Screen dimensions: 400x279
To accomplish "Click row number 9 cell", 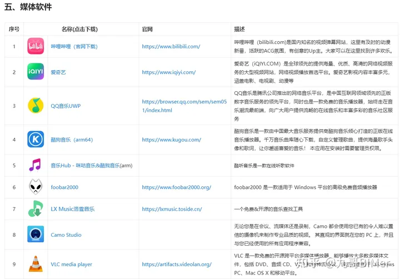I will (14, 265).
